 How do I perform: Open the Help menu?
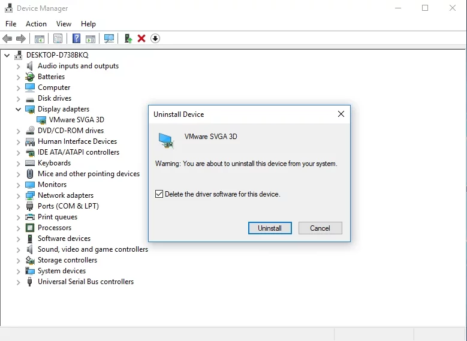88,24
